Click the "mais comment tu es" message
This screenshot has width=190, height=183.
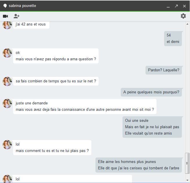[x=52, y=148]
